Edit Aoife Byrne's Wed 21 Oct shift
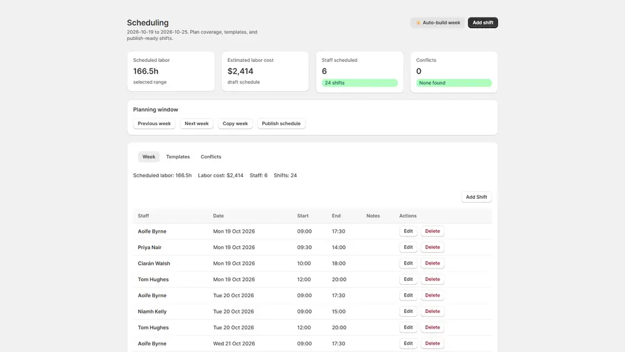 [x=408, y=343]
